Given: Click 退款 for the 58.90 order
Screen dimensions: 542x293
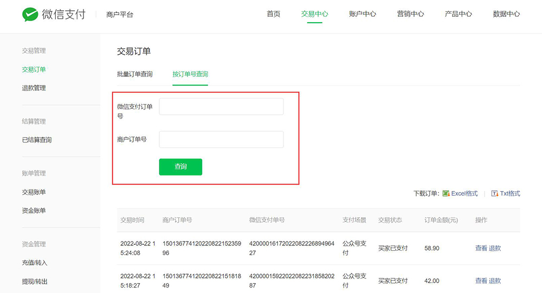Looking at the screenshot, I should pyautogui.click(x=495, y=248).
